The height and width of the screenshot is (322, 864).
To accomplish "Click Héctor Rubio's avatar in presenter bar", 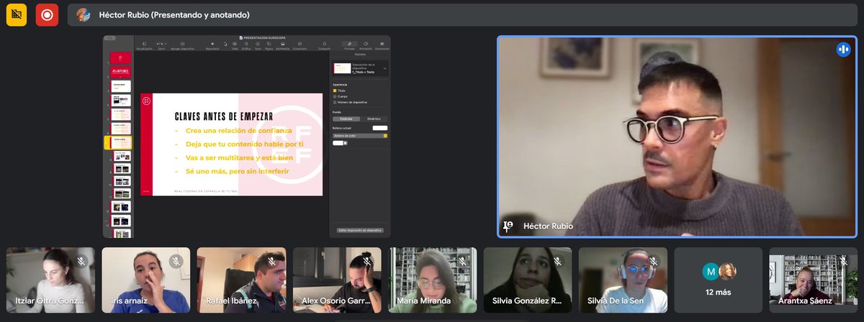I will [84, 14].
